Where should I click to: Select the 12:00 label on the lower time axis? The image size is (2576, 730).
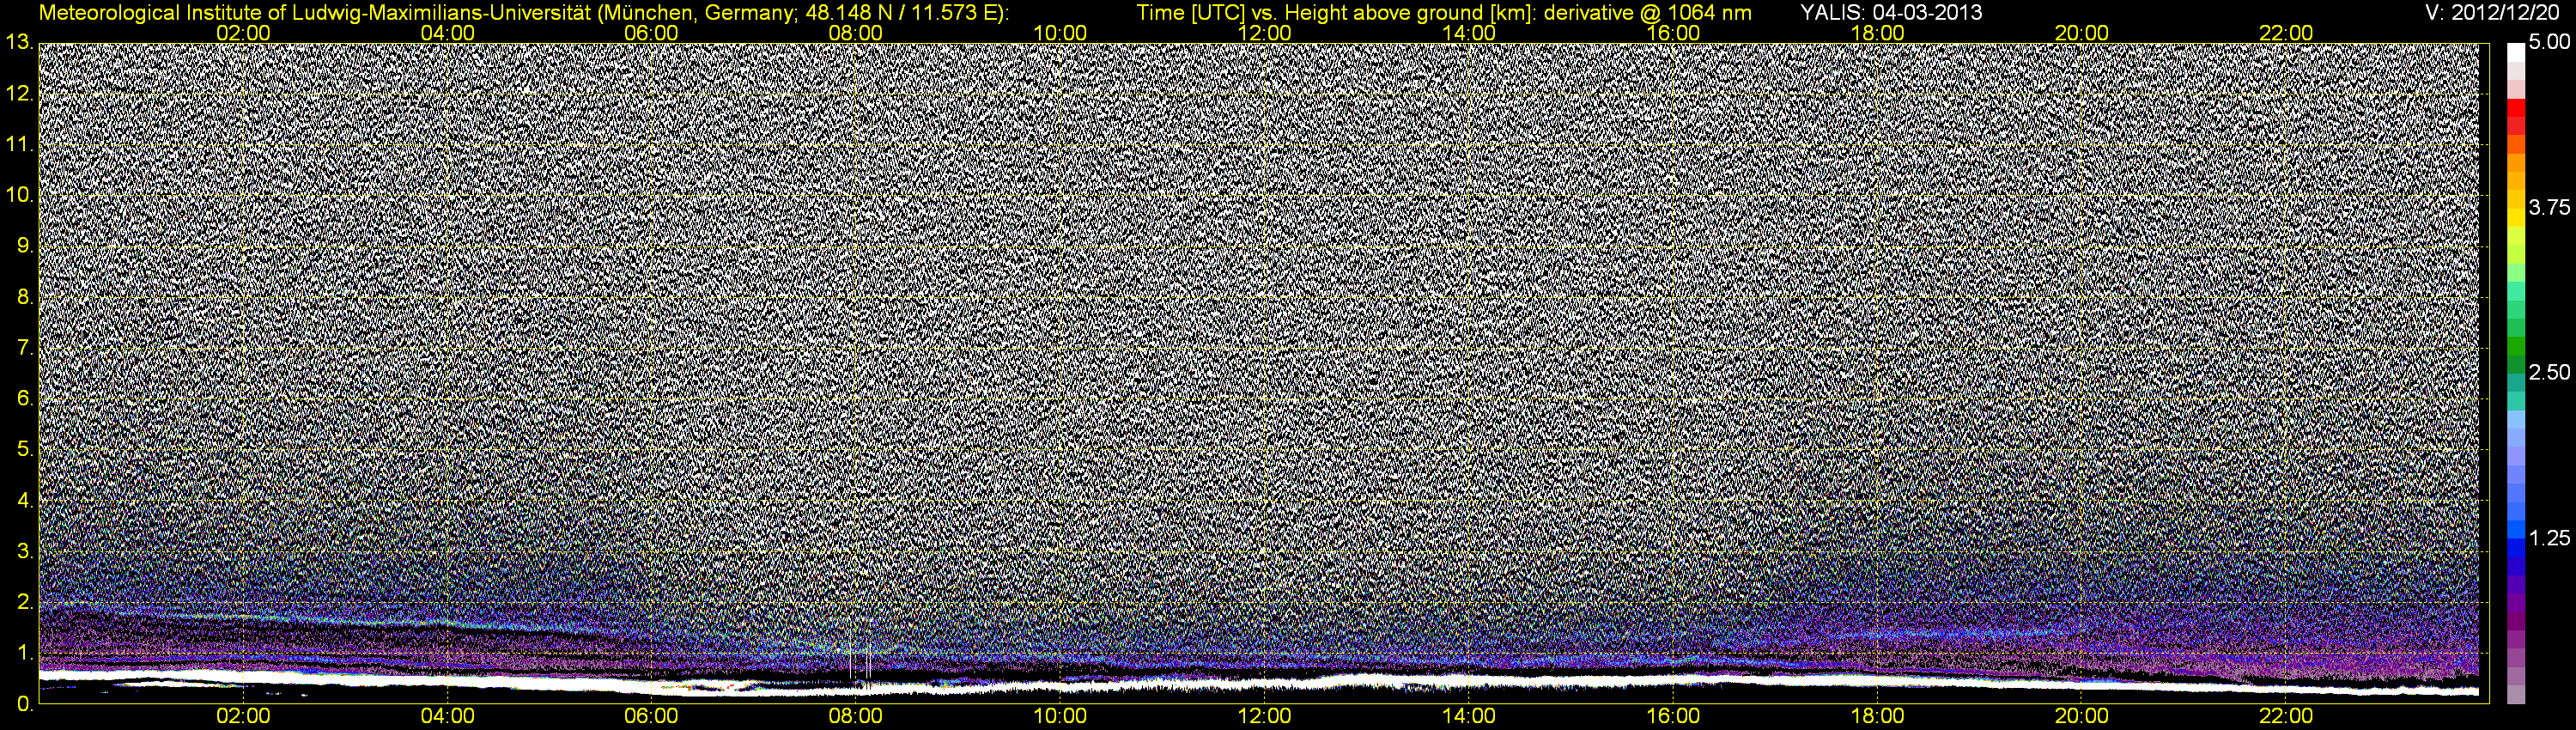pos(1265,716)
